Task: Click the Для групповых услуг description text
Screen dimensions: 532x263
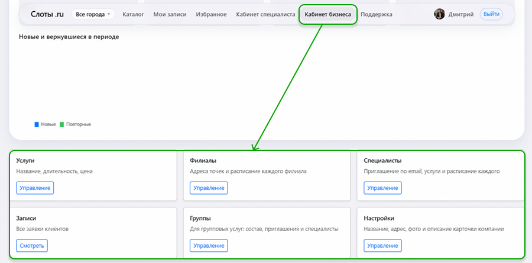Action: click(x=264, y=229)
